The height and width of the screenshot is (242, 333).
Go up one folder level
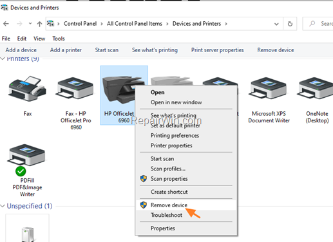(39, 24)
